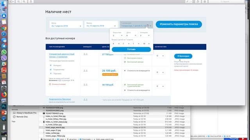Open the Номеров rooms count dropdown

(x=145, y=34)
